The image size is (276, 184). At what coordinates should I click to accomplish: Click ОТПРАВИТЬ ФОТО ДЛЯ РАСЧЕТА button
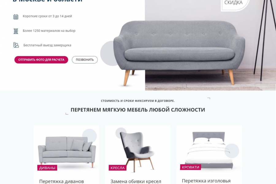coord(41,60)
